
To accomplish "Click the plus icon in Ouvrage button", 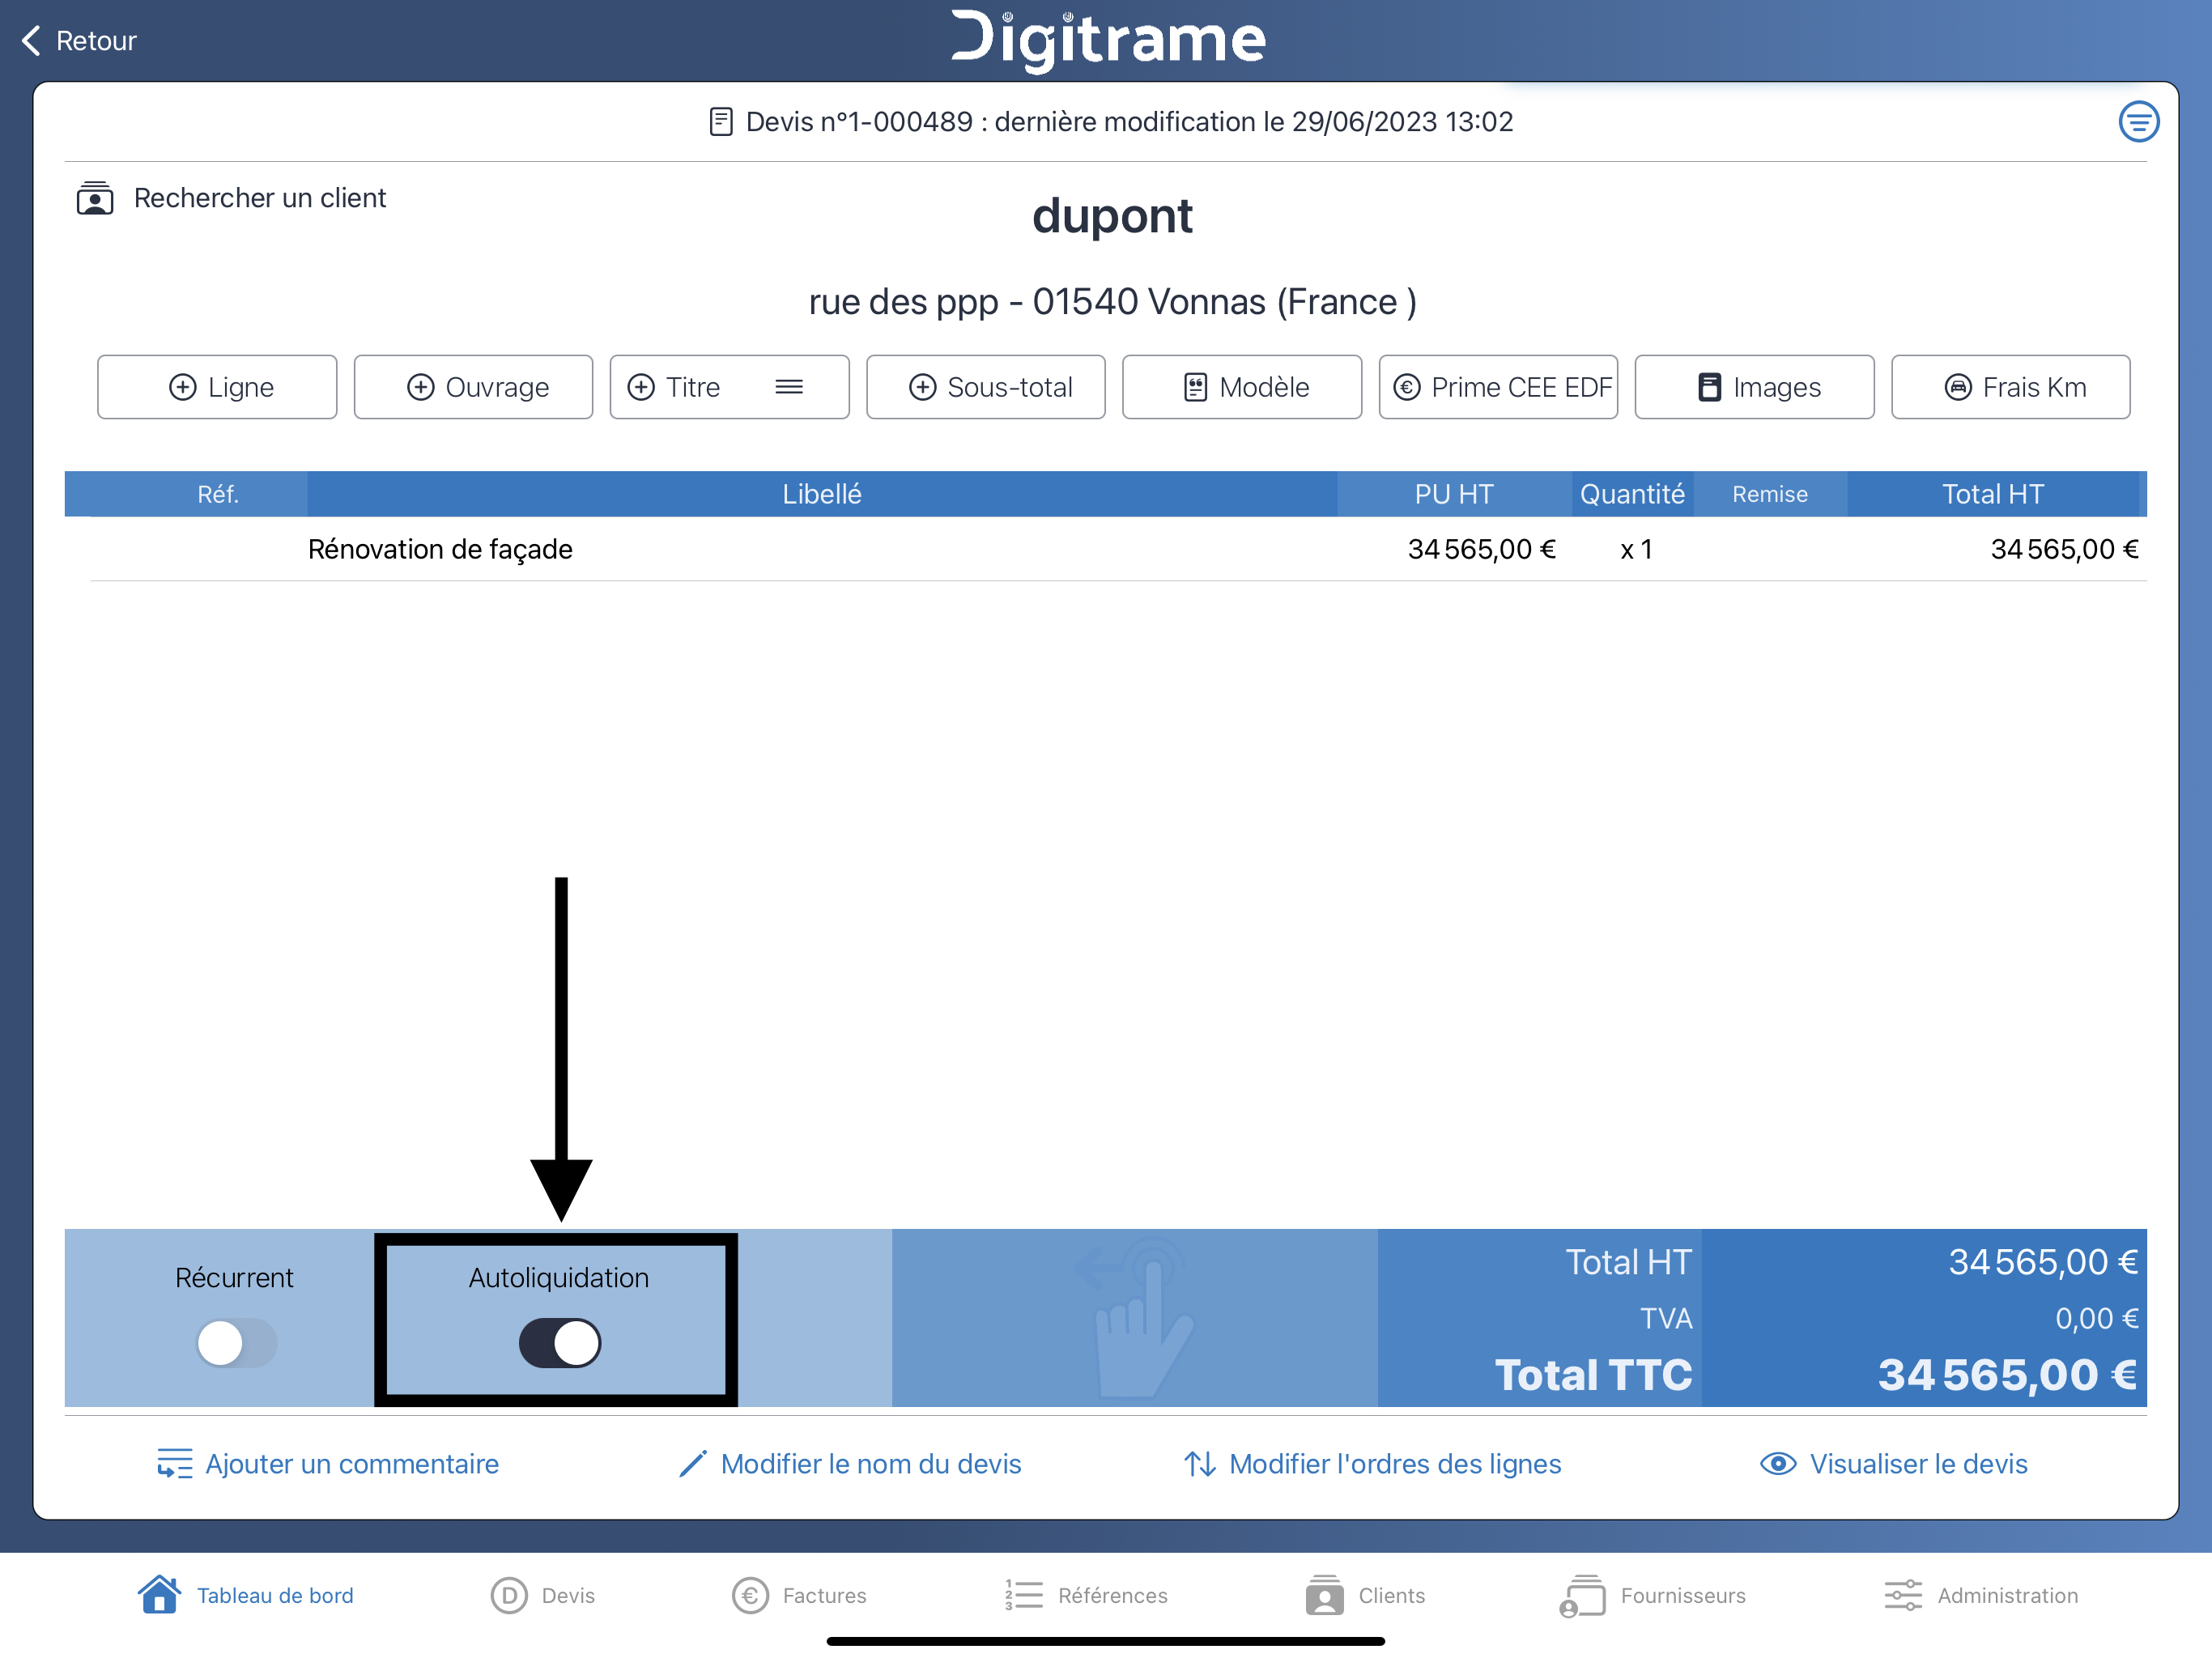I will pyautogui.click(x=421, y=387).
